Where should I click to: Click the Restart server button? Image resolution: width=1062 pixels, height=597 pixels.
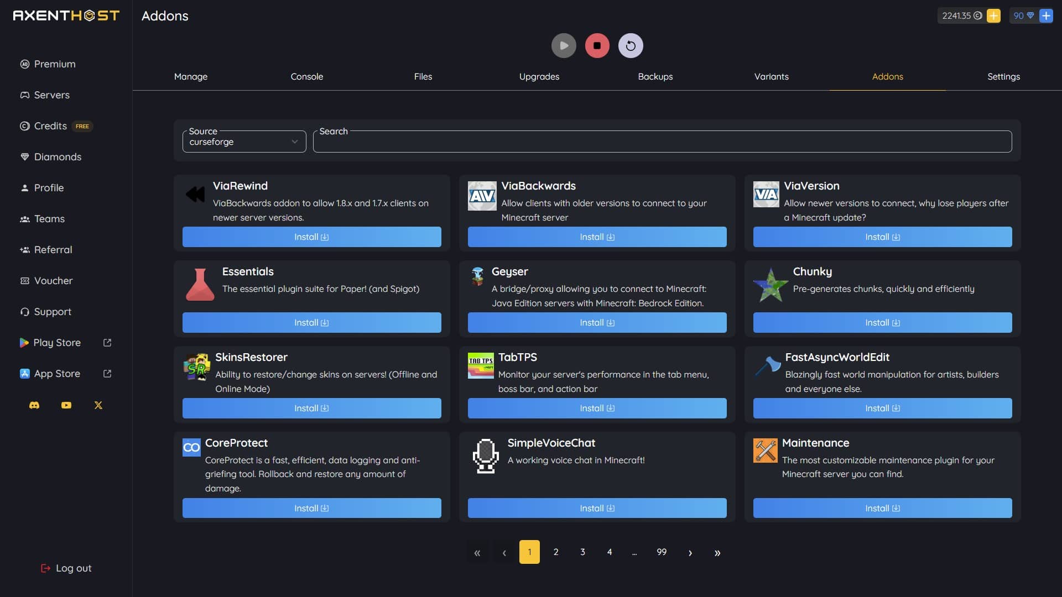630,45
